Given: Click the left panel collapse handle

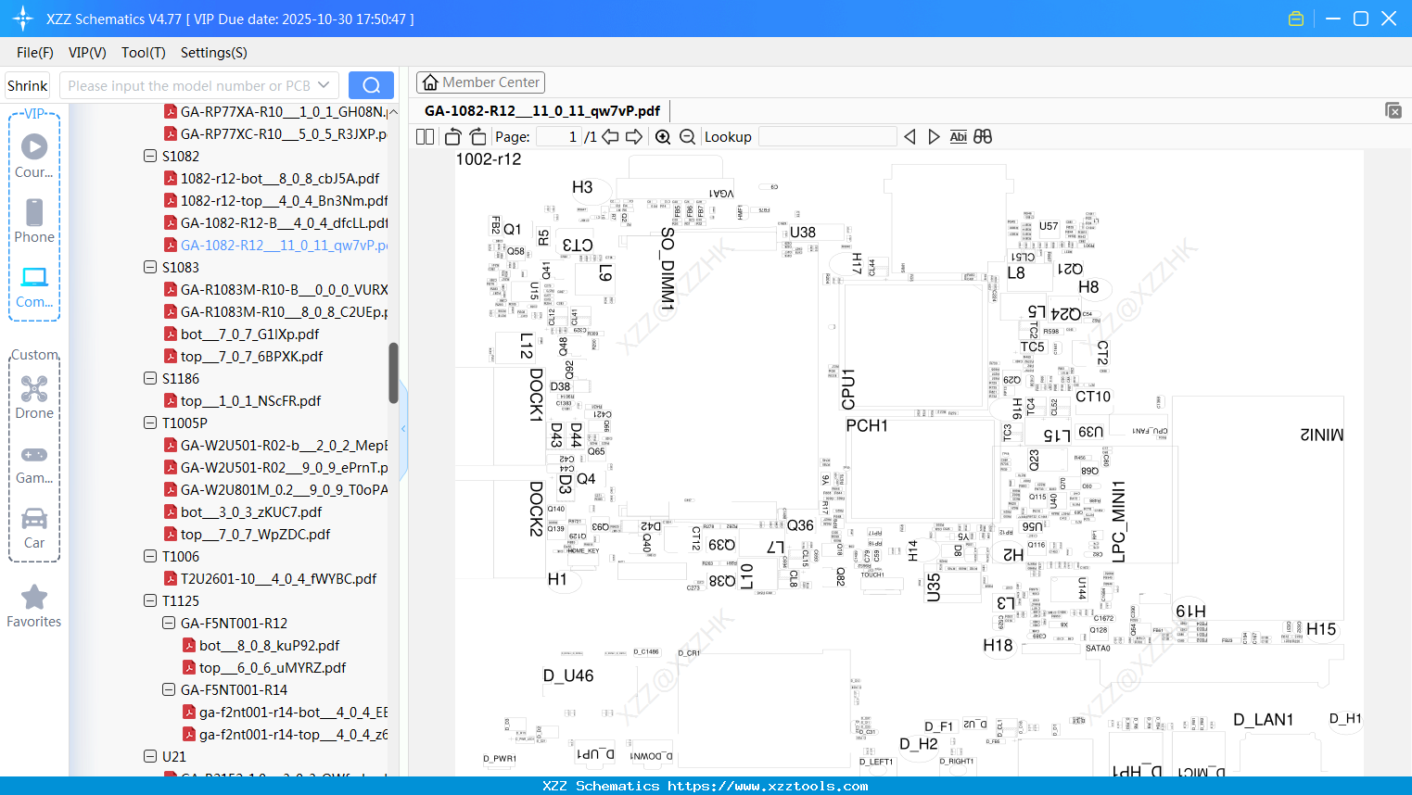Looking at the screenshot, I should pos(403,428).
